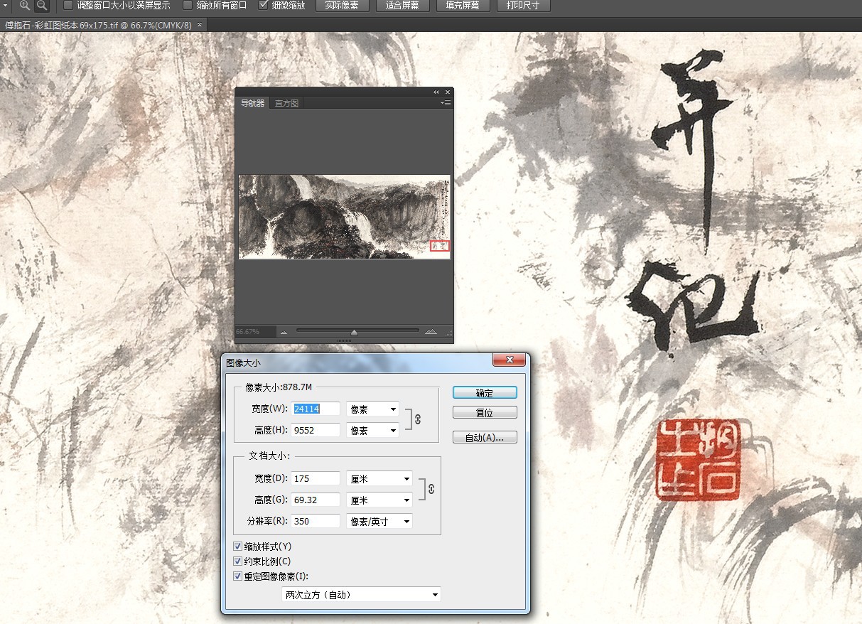Open the 两次立方（自动） resampling dropdown
The height and width of the screenshot is (624, 862).
(x=361, y=594)
